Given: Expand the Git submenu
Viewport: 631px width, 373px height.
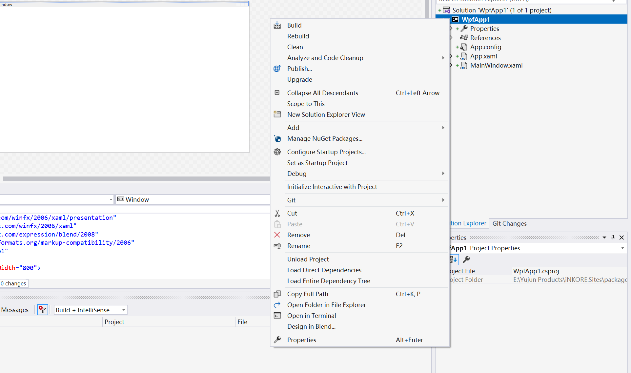Looking at the screenshot, I should [443, 200].
